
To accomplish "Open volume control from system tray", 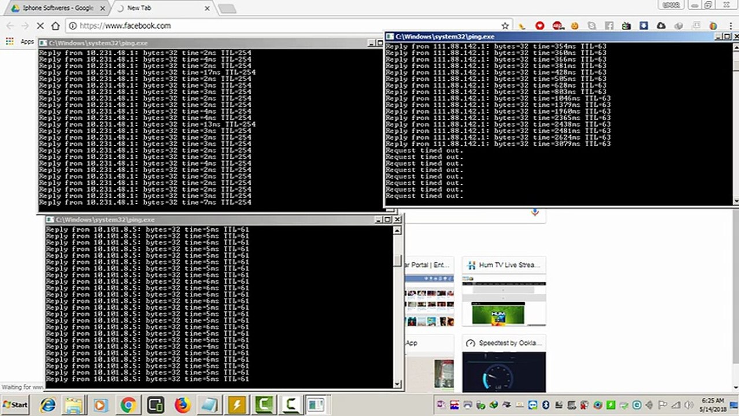I will 690,405.
